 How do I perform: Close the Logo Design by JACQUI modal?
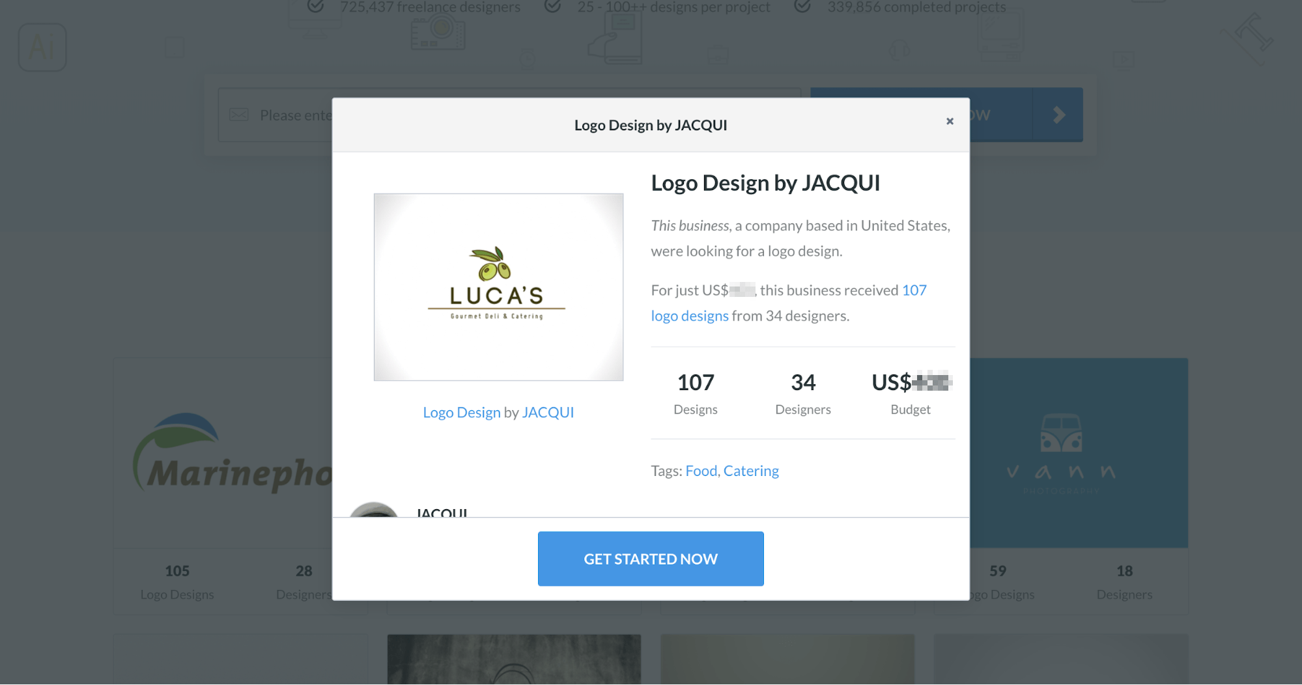tap(950, 121)
